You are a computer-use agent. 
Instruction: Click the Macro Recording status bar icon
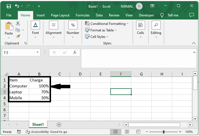tap(19, 132)
